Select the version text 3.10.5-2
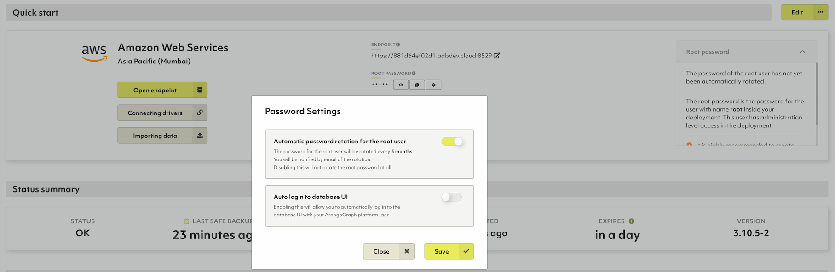The width and height of the screenshot is (835, 272). [x=751, y=233]
